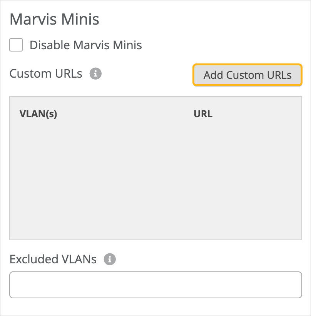Sort the table by VLAN(s) header
This screenshot has height=316, width=311.
38,114
